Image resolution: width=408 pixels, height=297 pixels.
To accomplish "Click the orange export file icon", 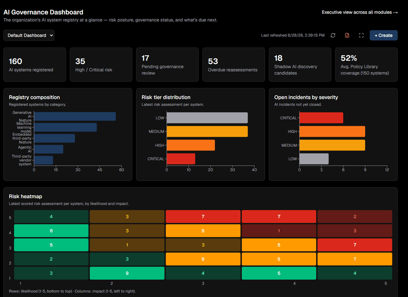I will pyautogui.click(x=347, y=35).
